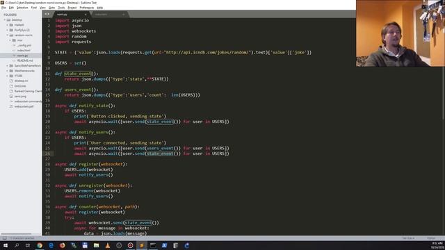Viewport: 445px width, 250px height.
Task: Click line number 26 in the gutter
Action: pos(47,153)
